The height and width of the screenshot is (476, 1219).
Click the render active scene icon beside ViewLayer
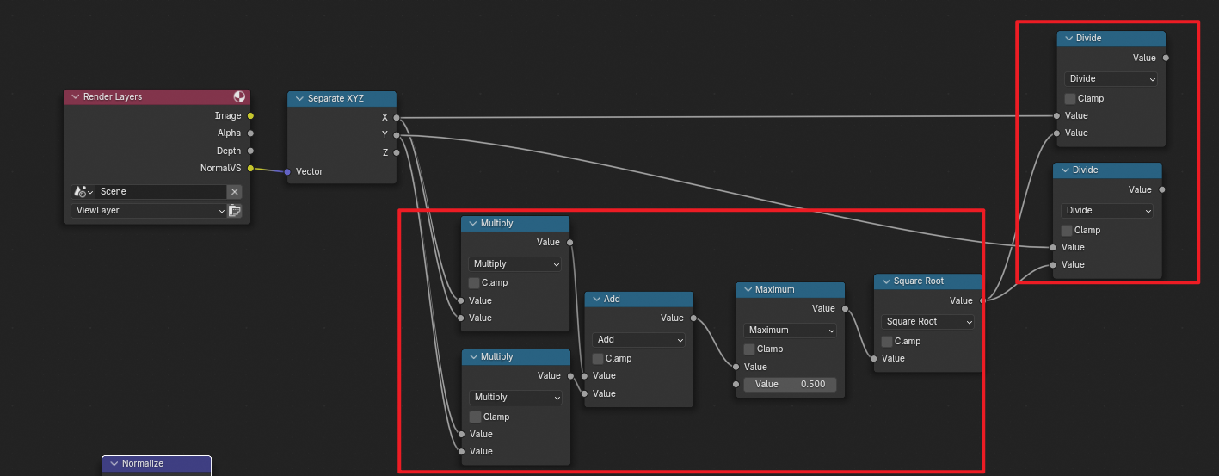234,211
